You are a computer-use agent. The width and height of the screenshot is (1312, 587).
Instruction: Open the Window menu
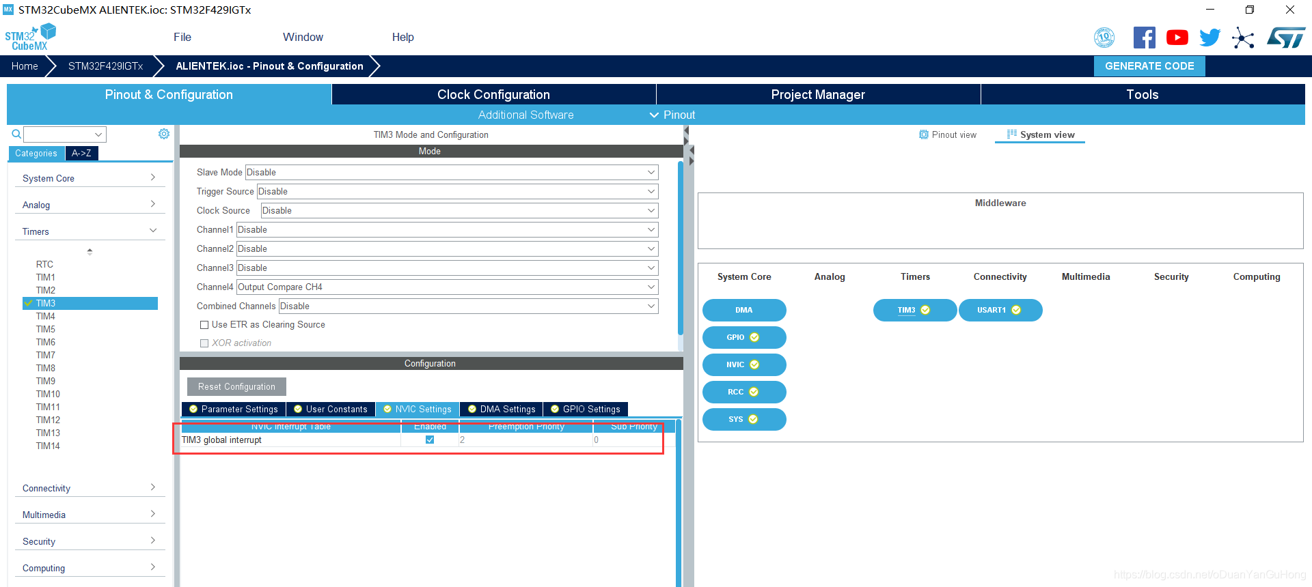coord(303,38)
